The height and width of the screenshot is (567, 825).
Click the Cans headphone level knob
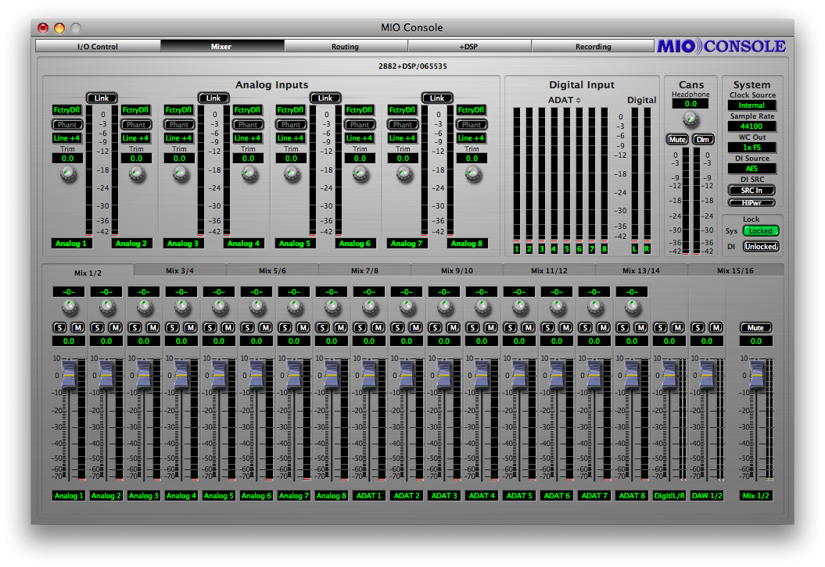tap(690, 119)
